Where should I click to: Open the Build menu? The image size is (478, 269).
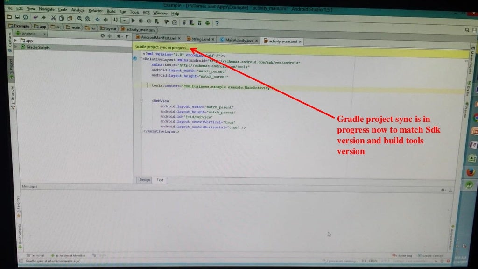(111, 11)
